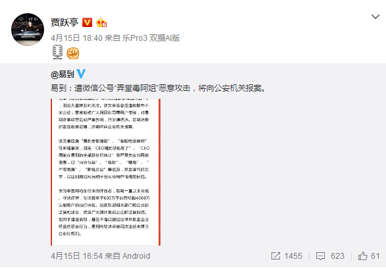This screenshot has height=270, width=386.
Task: Like the post with thumbs-up icon
Action: click(362, 256)
